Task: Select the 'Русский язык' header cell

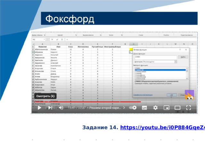Action: click(x=97, y=47)
